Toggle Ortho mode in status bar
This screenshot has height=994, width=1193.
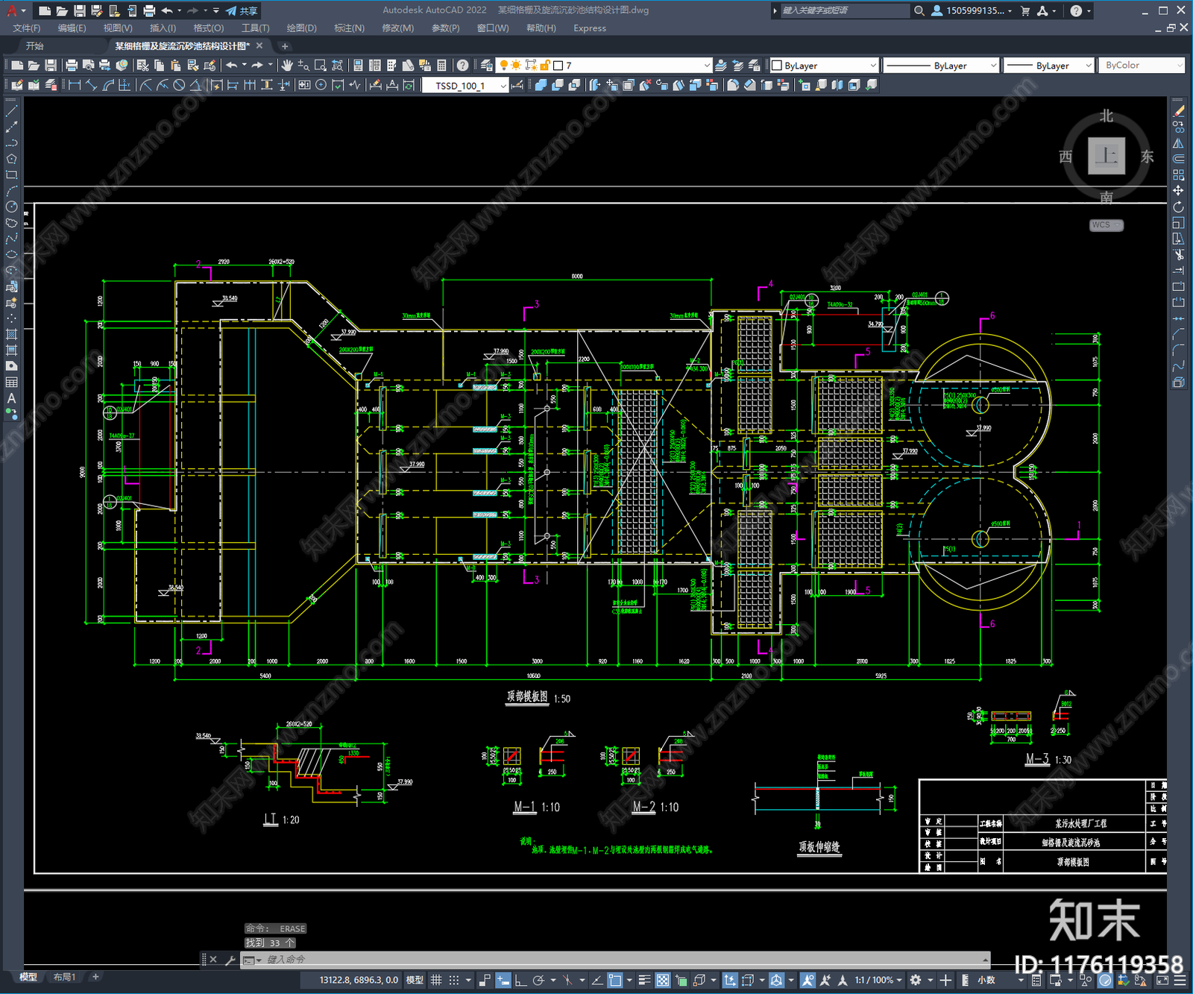click(x=520, y=980)
